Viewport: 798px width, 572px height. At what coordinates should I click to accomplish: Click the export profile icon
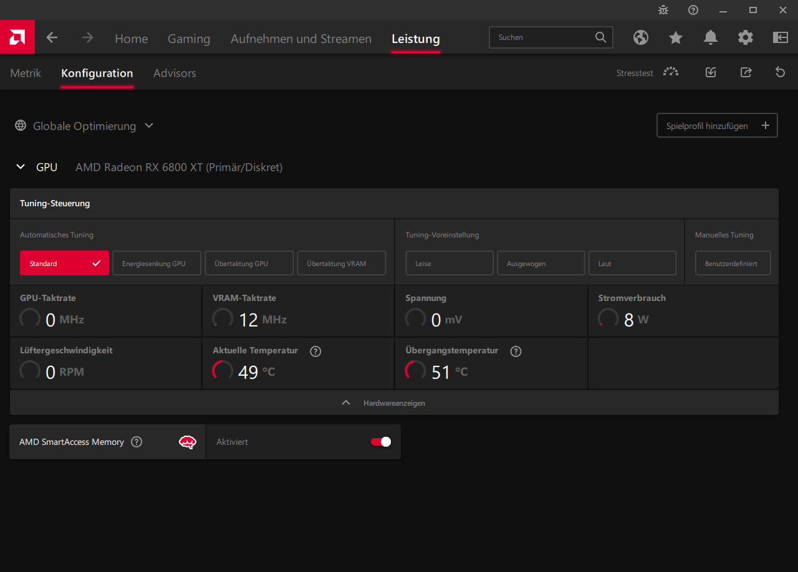[746, 72]
